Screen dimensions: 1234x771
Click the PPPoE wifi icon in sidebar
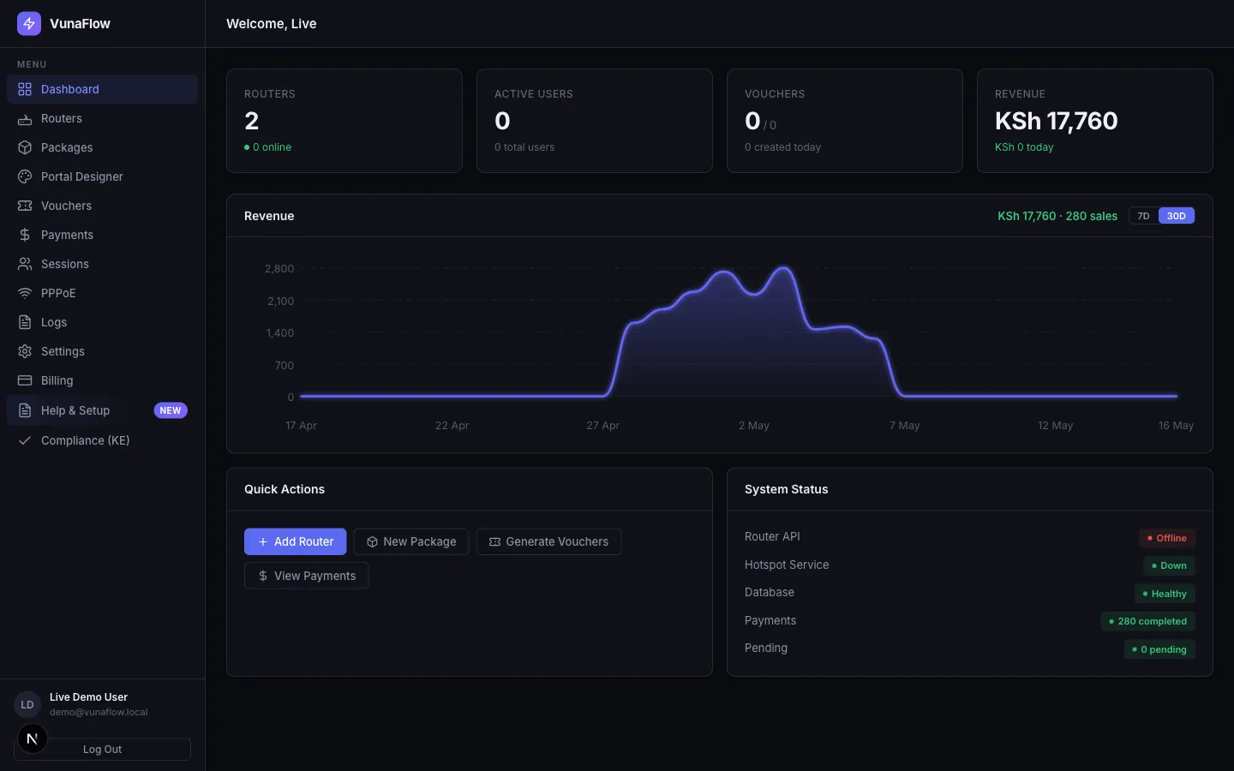click(25, 293)
